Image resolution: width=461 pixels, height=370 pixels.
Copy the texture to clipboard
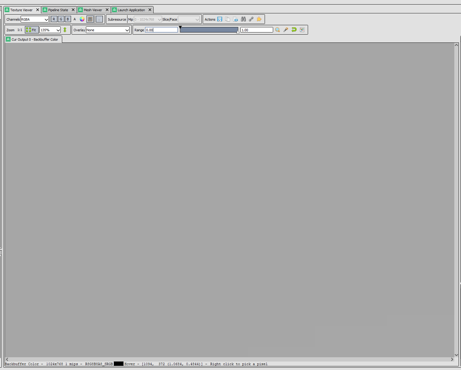[228, 19]
